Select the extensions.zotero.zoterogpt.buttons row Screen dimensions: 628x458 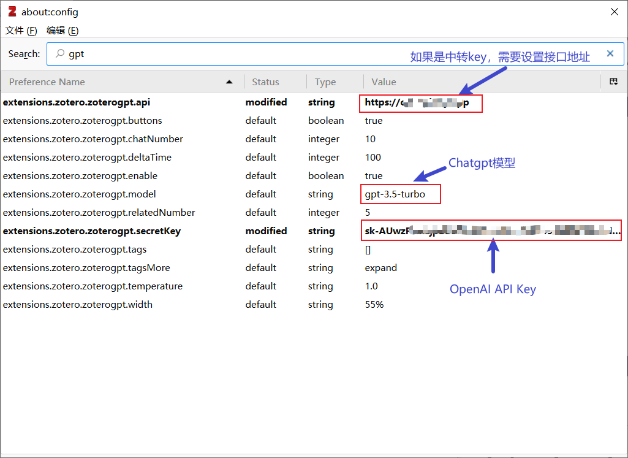[x=314, y=121]
